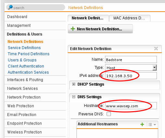The height and width of the screenshot is (138, 165).
Task: Click the IPv4 address input field
Action: (131, 76)
